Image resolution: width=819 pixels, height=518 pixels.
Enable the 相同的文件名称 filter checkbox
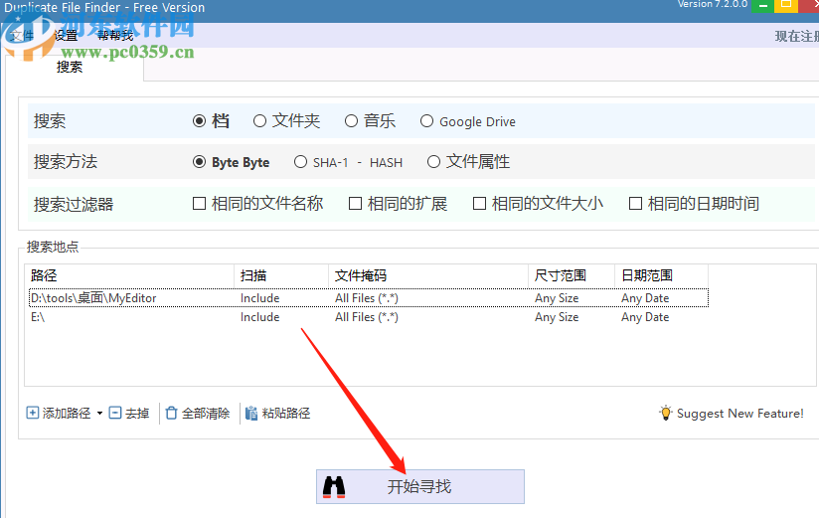199,204
